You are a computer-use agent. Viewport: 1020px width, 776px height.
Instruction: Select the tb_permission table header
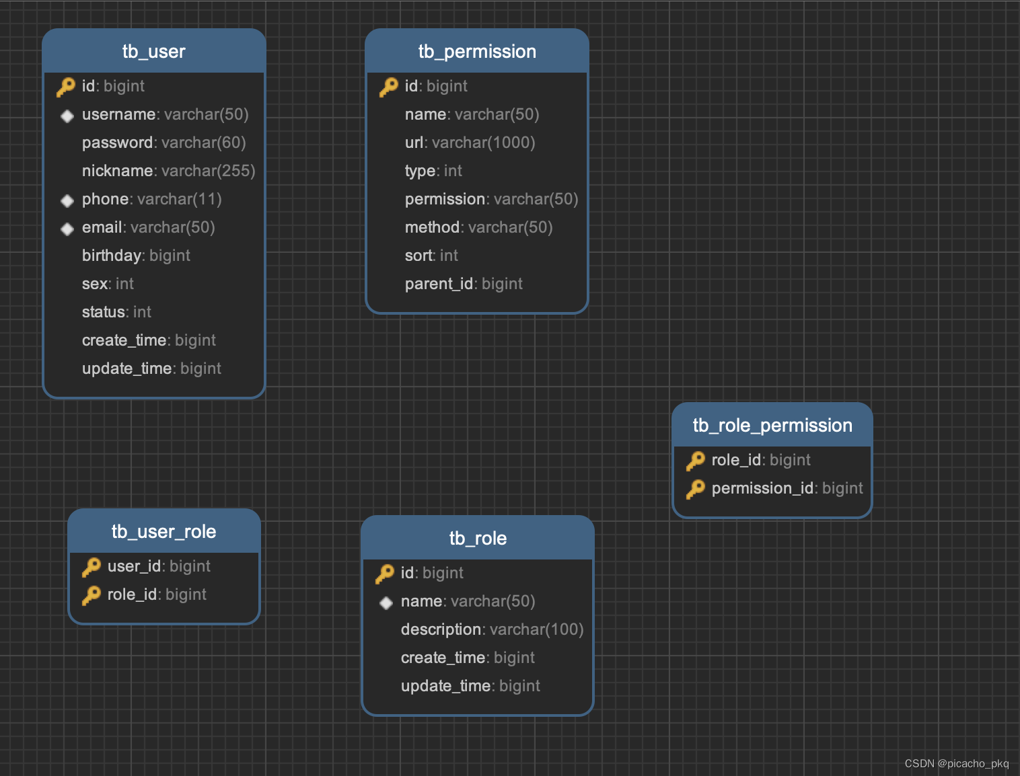(477, 51)
